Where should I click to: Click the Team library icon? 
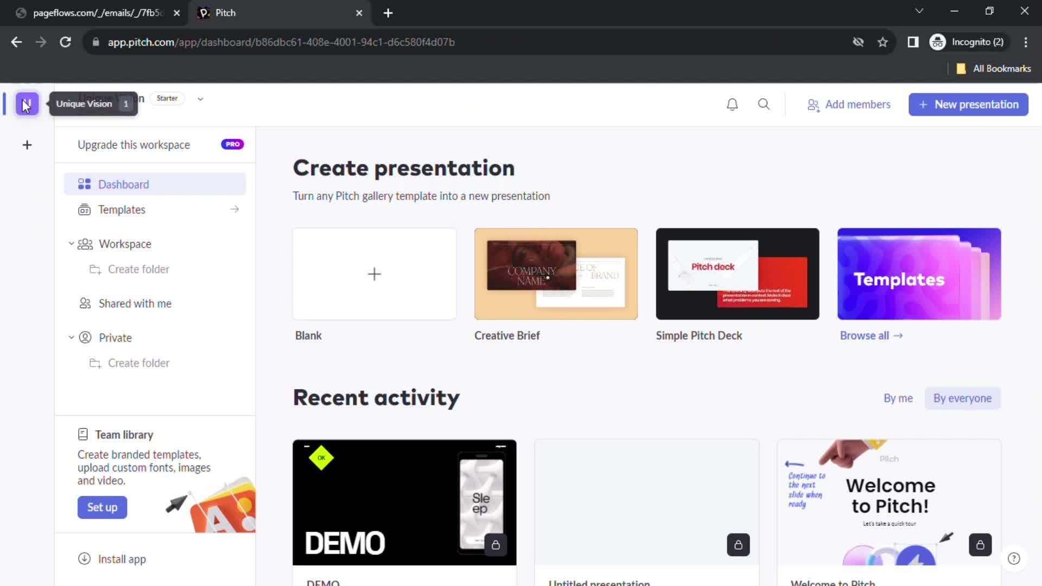[x=83, y=434]
